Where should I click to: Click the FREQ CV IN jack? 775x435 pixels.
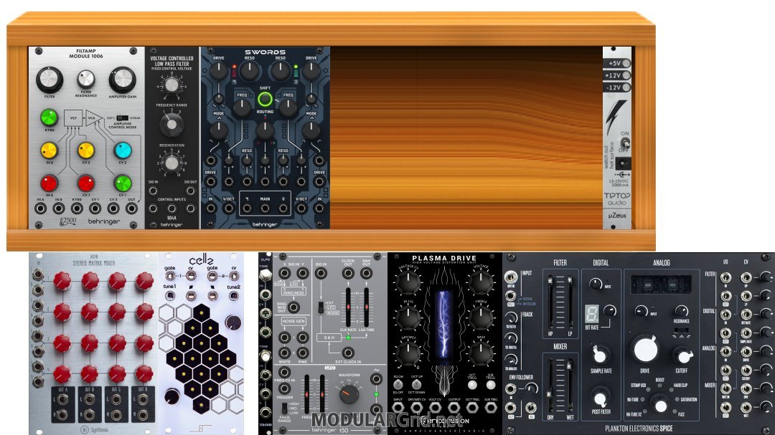tap(284, 372)
